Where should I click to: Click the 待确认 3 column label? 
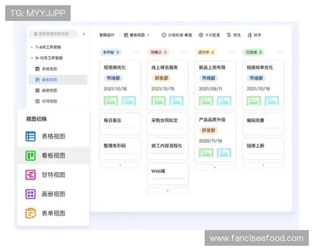[159, 52]
